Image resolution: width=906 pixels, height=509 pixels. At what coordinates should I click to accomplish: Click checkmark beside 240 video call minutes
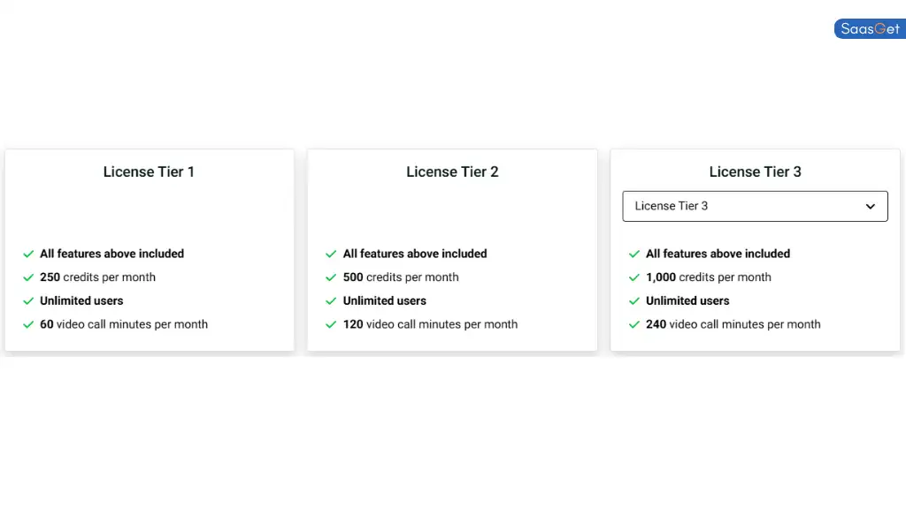click(x=633, y=325)
